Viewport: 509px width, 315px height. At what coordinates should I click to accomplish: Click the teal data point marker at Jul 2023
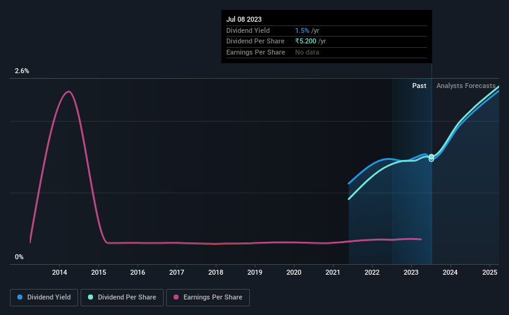(x=431, y=157)
